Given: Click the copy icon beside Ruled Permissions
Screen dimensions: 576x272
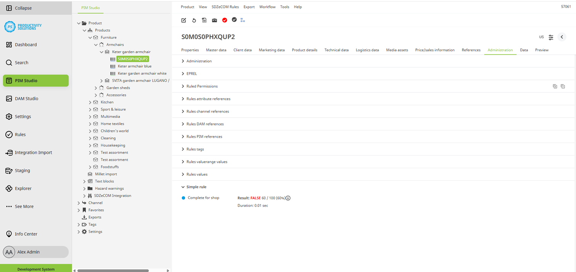Looking at the screenshot, I should pyautogui.click(x=555, y=86).
